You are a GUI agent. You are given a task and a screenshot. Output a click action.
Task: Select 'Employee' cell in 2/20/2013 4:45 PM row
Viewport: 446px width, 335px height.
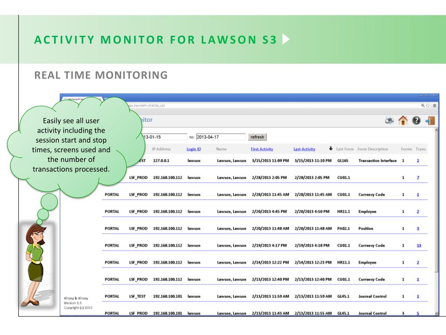point(367,212)
